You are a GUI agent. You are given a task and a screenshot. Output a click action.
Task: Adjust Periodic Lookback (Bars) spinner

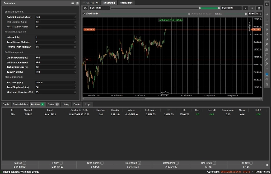pyautogui.click(x=75, y=17)
